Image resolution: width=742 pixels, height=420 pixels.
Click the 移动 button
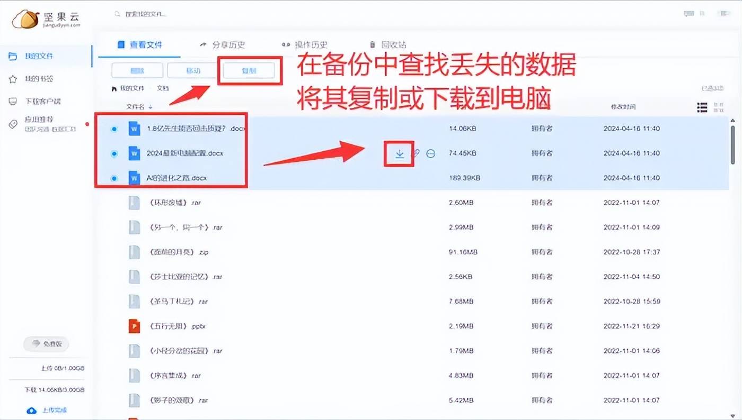193,71
